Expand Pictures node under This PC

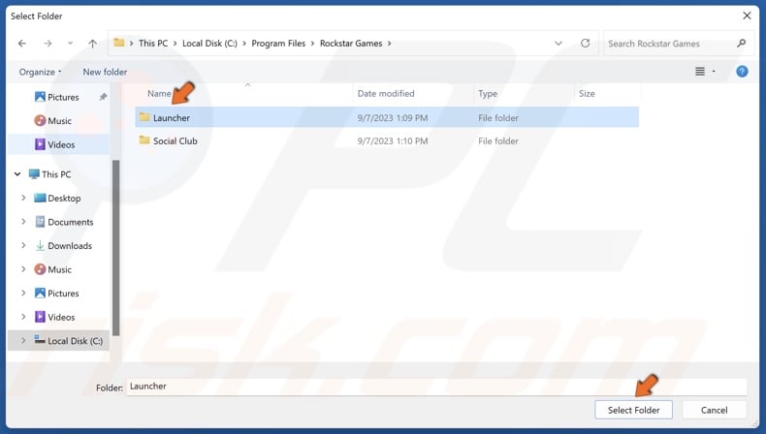23,293
